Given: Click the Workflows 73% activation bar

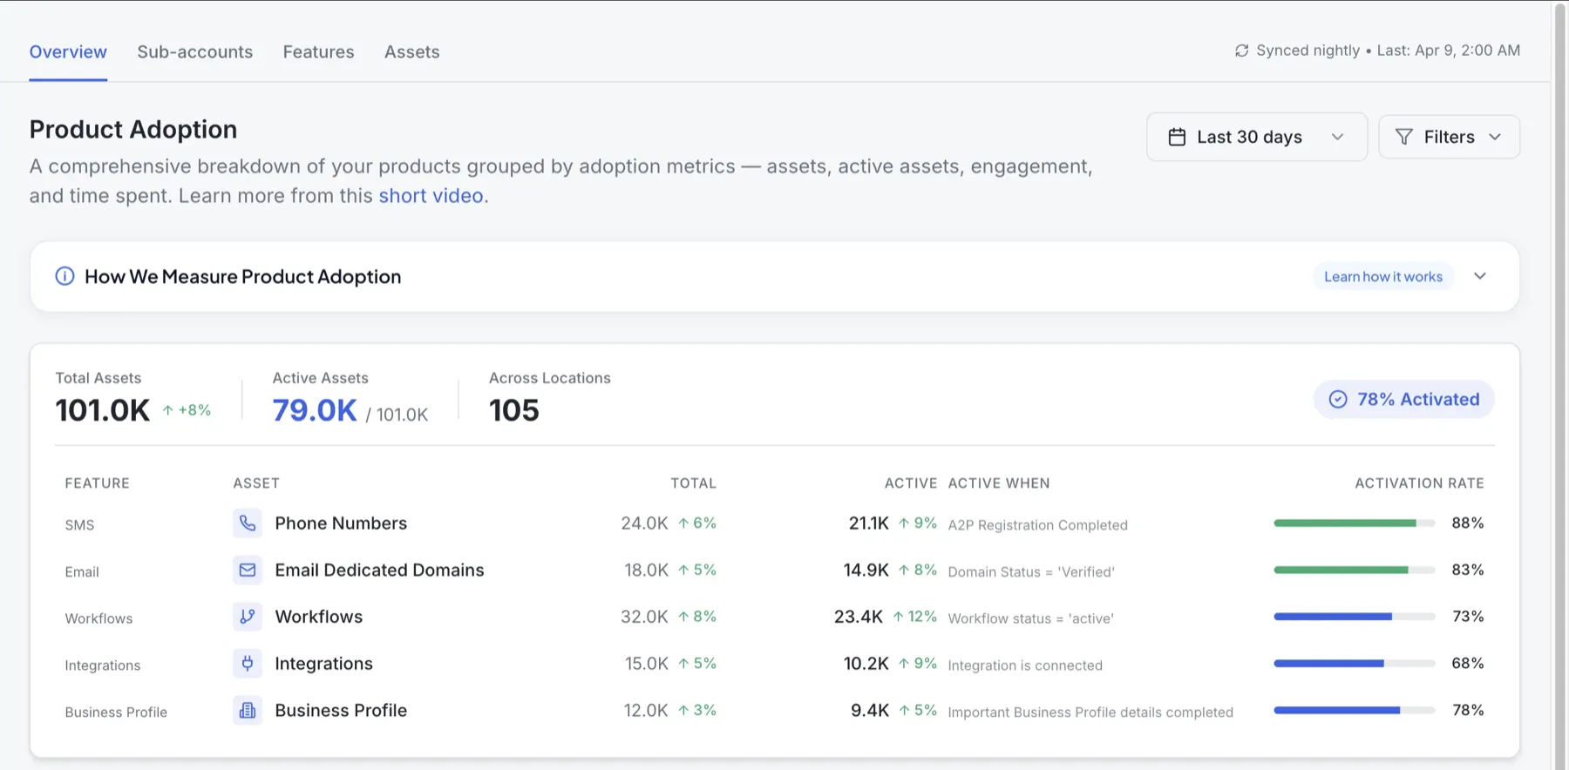Looking at the screenshot, I should [x=1354, y=617].
